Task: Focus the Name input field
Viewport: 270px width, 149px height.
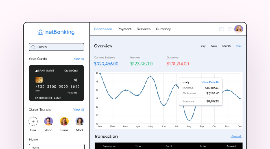Action: coord(57,147)
